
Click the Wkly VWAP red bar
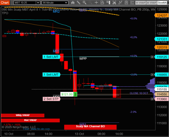point(23,115)
